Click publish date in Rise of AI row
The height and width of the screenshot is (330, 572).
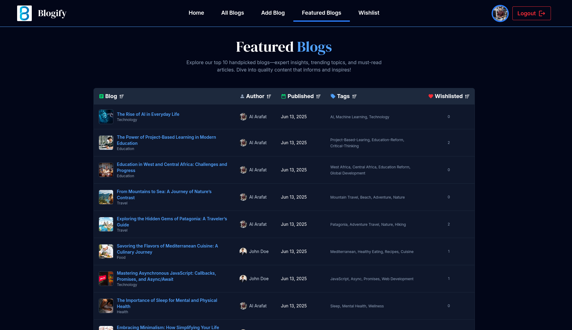coord(294,117)
